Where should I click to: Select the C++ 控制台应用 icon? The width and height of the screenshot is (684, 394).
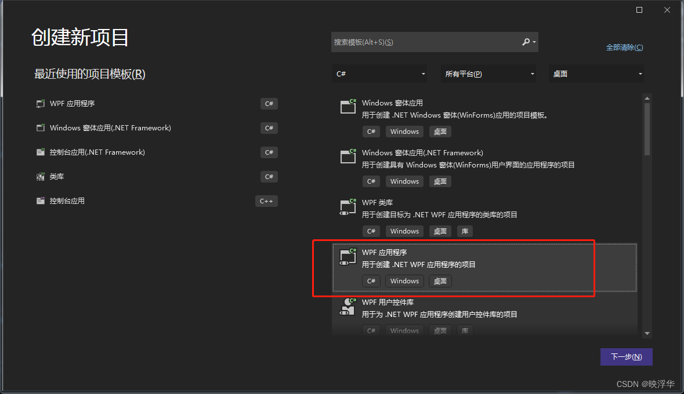click(40, 200)
